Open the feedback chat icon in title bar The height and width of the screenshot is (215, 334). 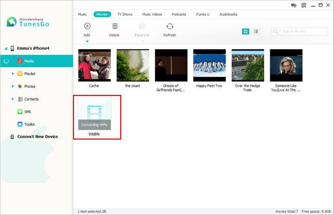coord(293,5)
